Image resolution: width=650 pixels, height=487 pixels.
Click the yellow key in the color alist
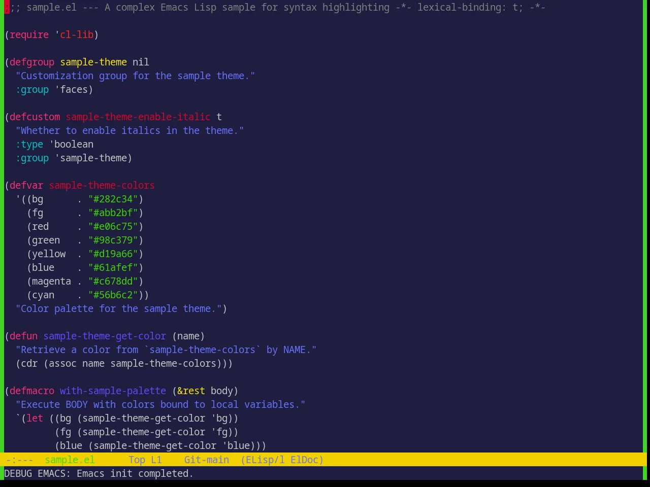(x=49, y=254)
